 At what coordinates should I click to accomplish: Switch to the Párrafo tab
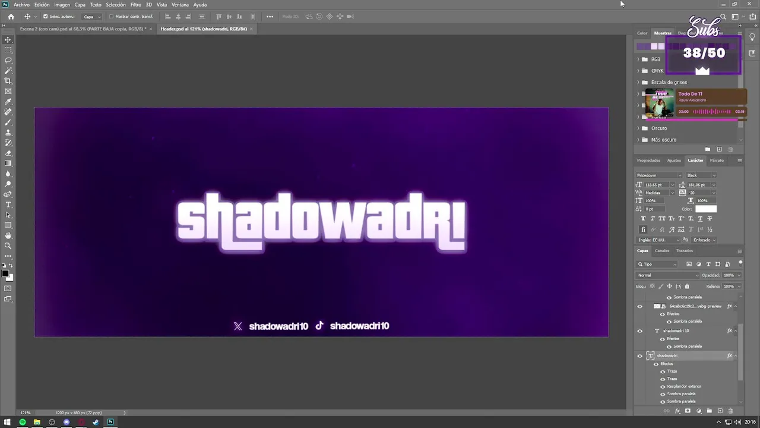pyautogui.click(x=717, y=160)
